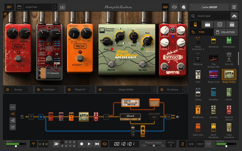This screenshot has width=242, height=151.
Task: Toggle Dcomp slot power button
Action: click(x=7, y=90)
